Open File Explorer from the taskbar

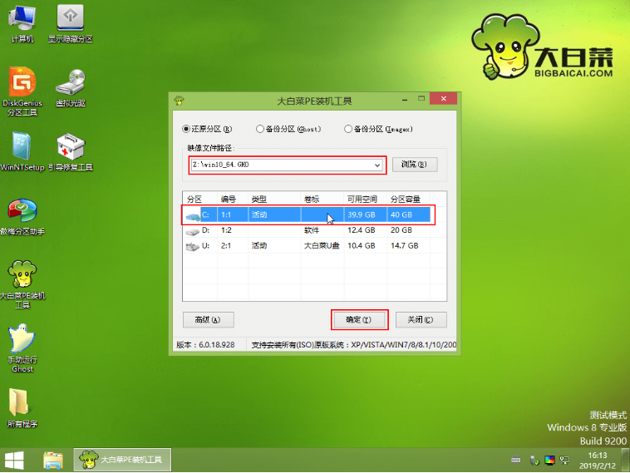tap(53, 461)
